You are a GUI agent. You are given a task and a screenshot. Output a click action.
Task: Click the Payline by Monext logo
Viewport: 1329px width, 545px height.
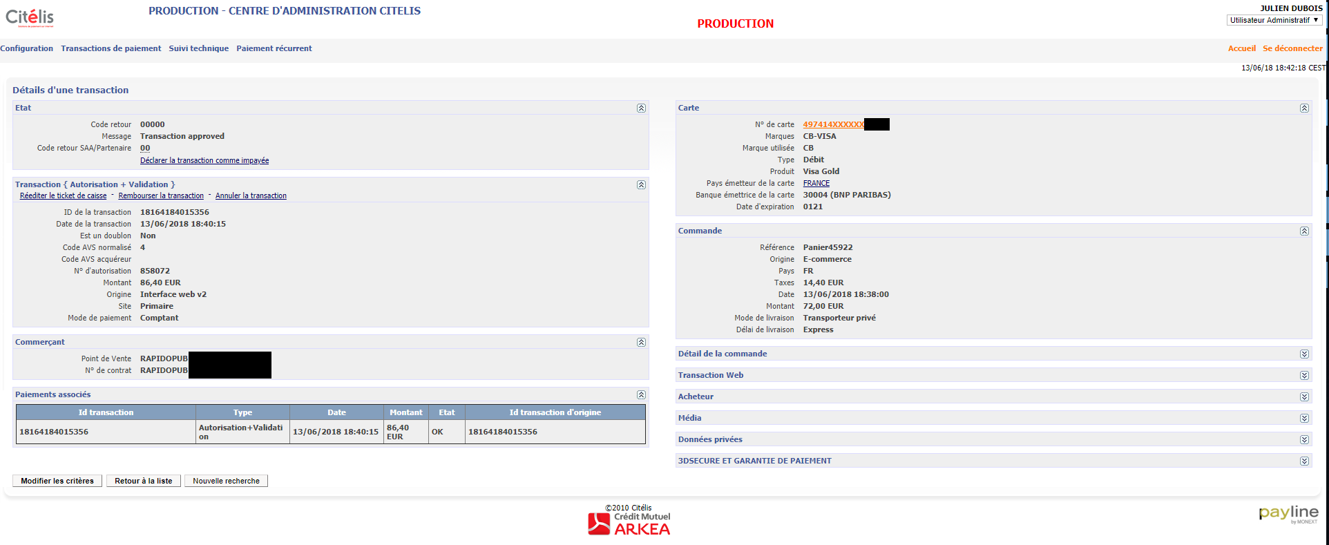tap(1288, 514)
